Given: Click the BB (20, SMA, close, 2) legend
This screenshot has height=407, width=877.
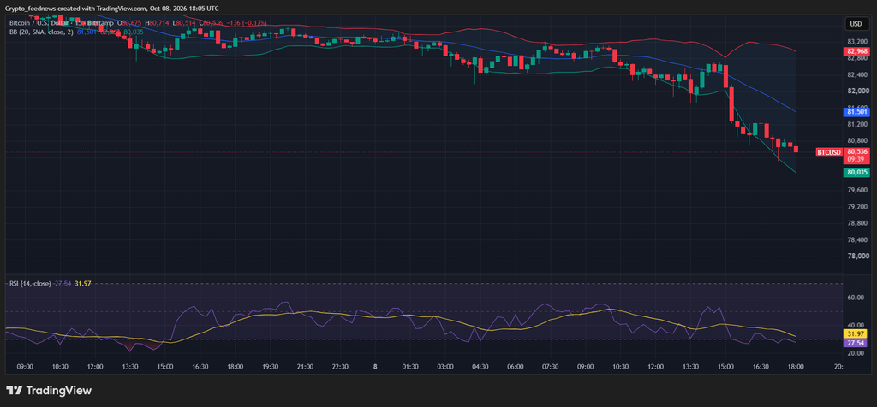Looking at the screenshot, I should click(x=41, y=32).
